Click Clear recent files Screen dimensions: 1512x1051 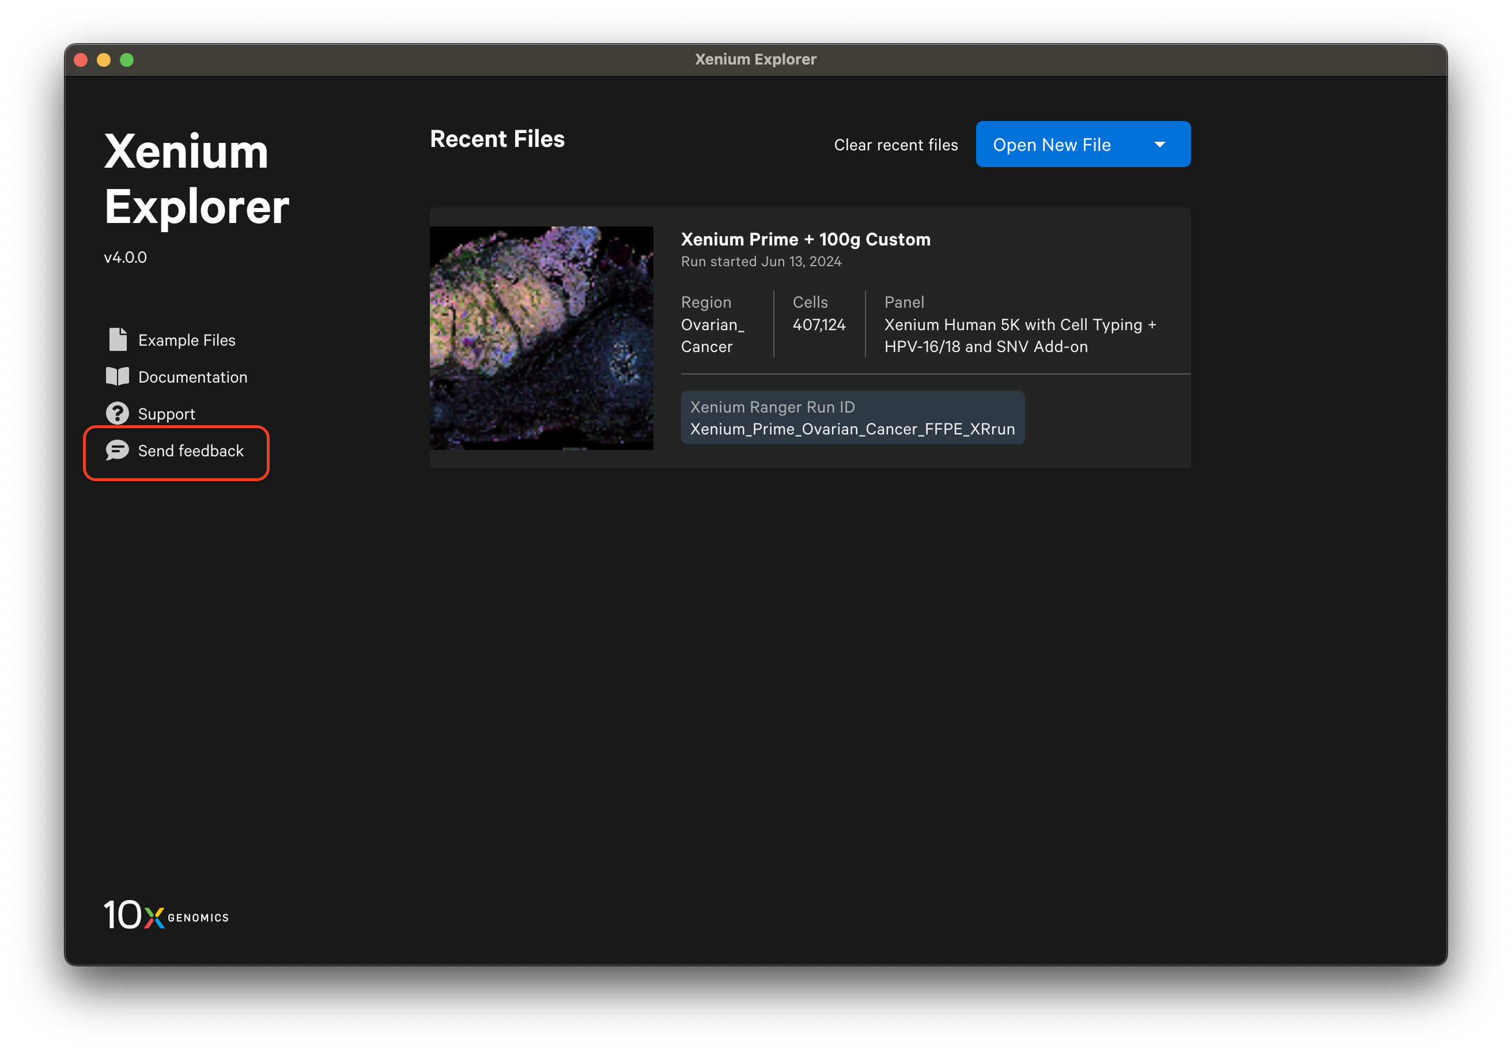[895, 144]
